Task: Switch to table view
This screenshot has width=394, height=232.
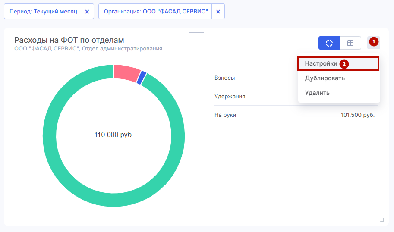Action: [x=350, y=43]
